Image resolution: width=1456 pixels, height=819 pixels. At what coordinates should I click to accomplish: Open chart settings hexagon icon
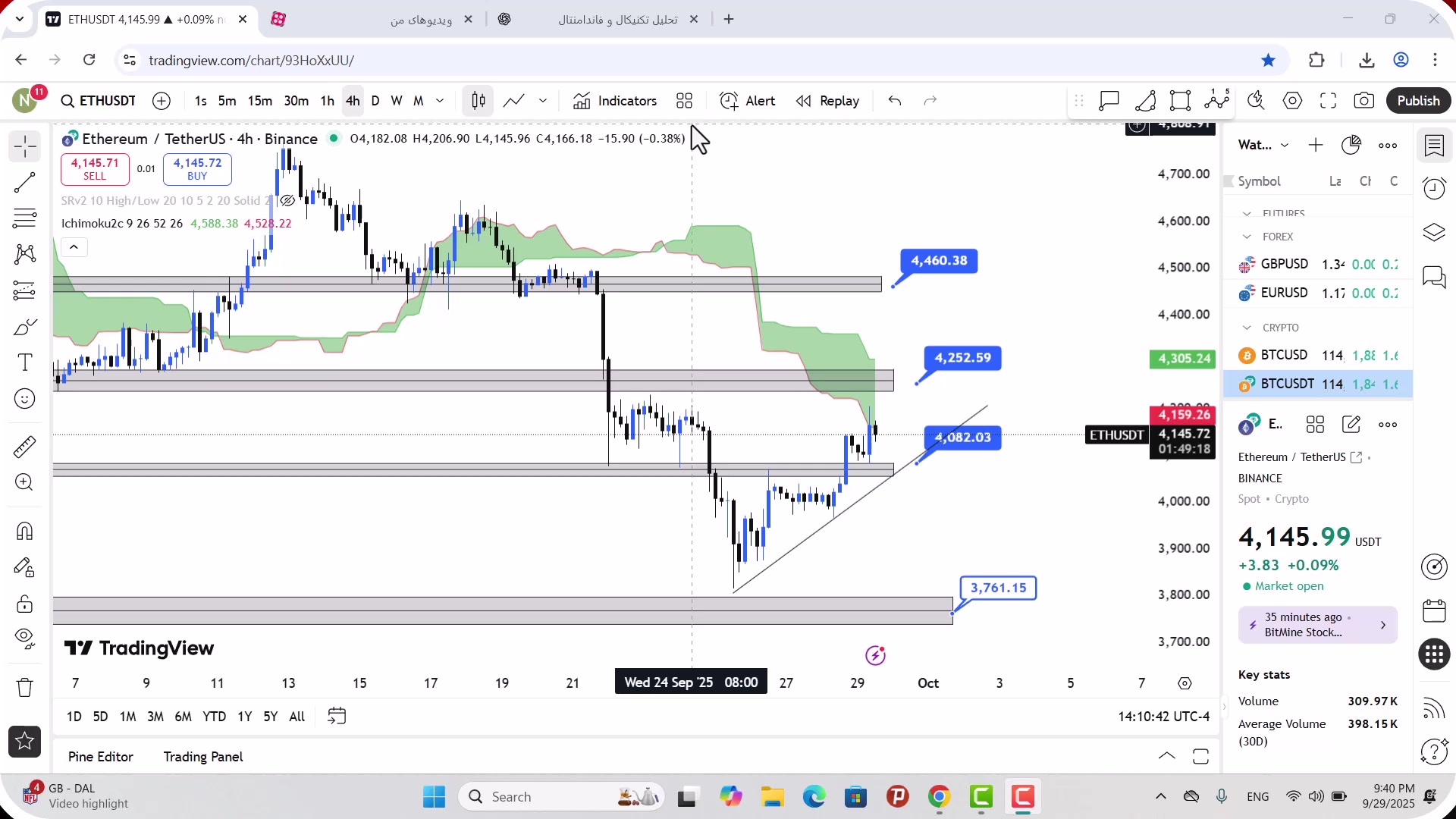[1293, 101]
